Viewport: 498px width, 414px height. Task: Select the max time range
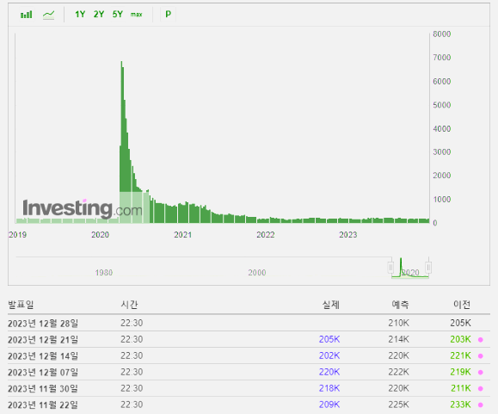pyautogui.click(x=136, y=15)
